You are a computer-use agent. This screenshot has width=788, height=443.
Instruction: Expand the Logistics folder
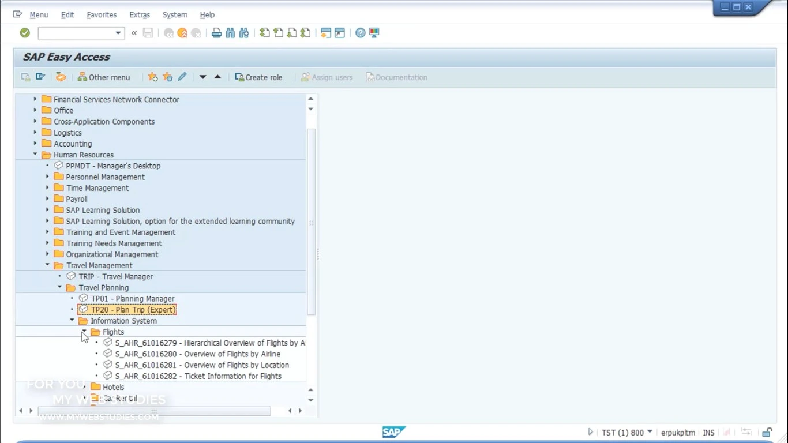pos(35,132)
